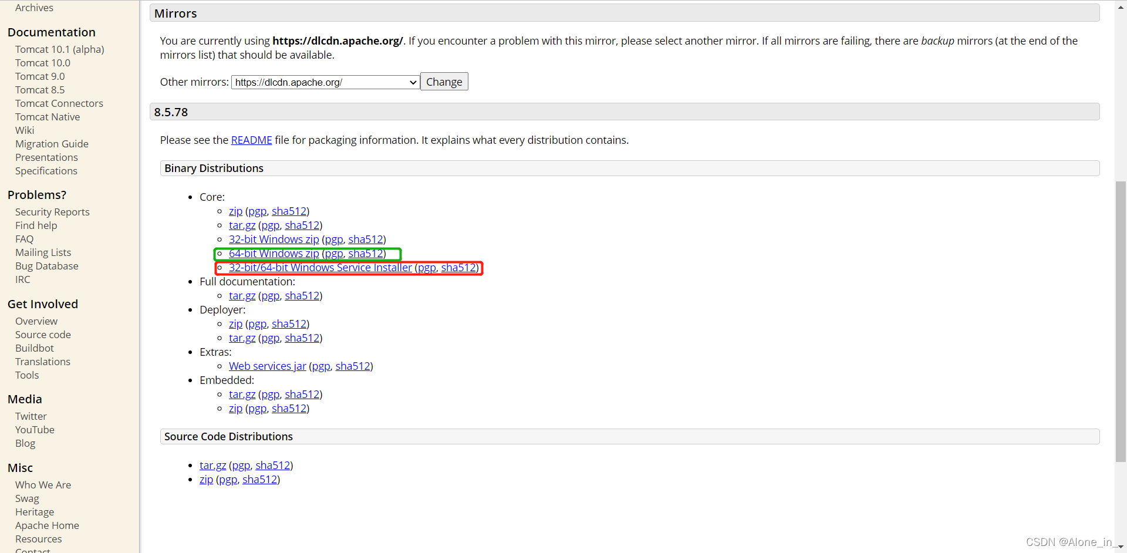This screenshot has height=553, width=1127.
Task: Visit the Twitter media link
Action: pos(31,416)
